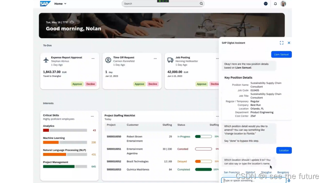Click the In Progress status
The image size is (325, 183).
[184, 137]
